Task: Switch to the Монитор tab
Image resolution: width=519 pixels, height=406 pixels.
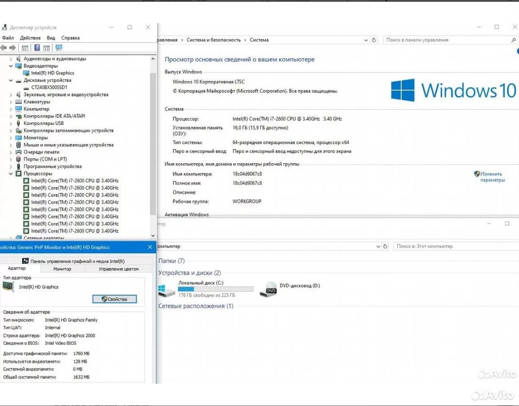Action: click(x=62, y=269)
